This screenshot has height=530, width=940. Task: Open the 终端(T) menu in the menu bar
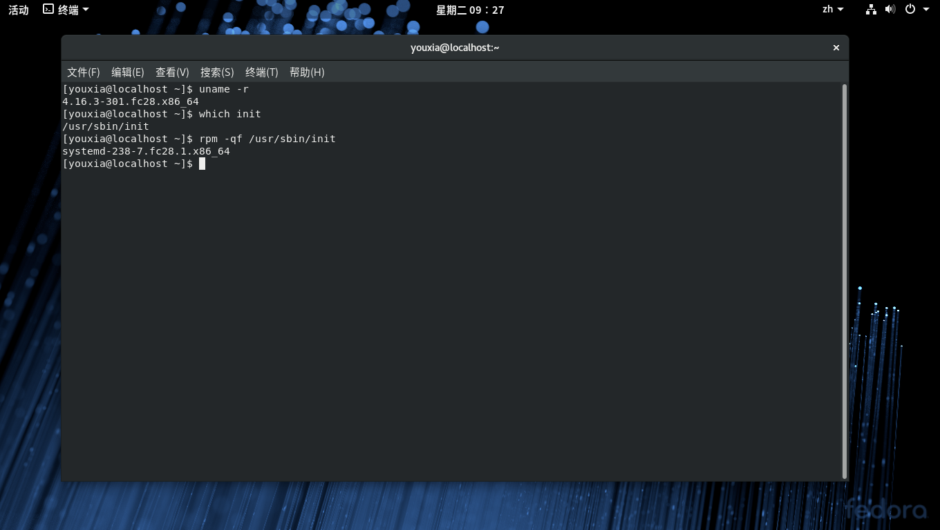tap(261, 72)
